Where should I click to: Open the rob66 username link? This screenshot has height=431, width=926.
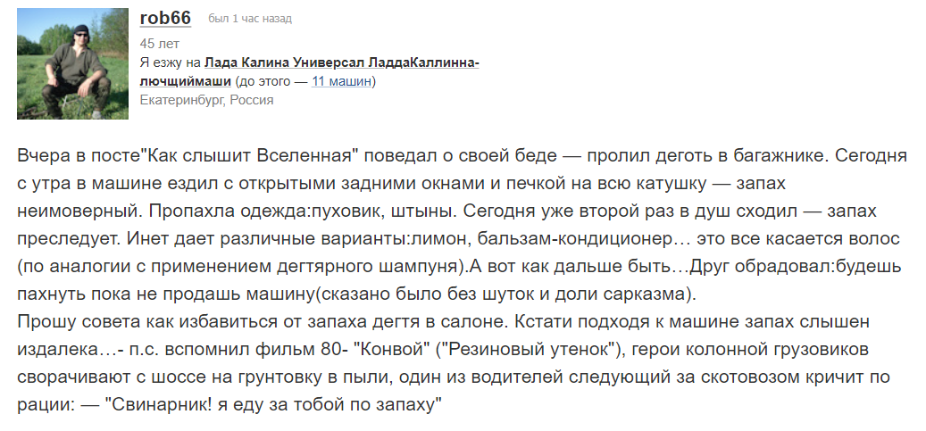(165, 18)
